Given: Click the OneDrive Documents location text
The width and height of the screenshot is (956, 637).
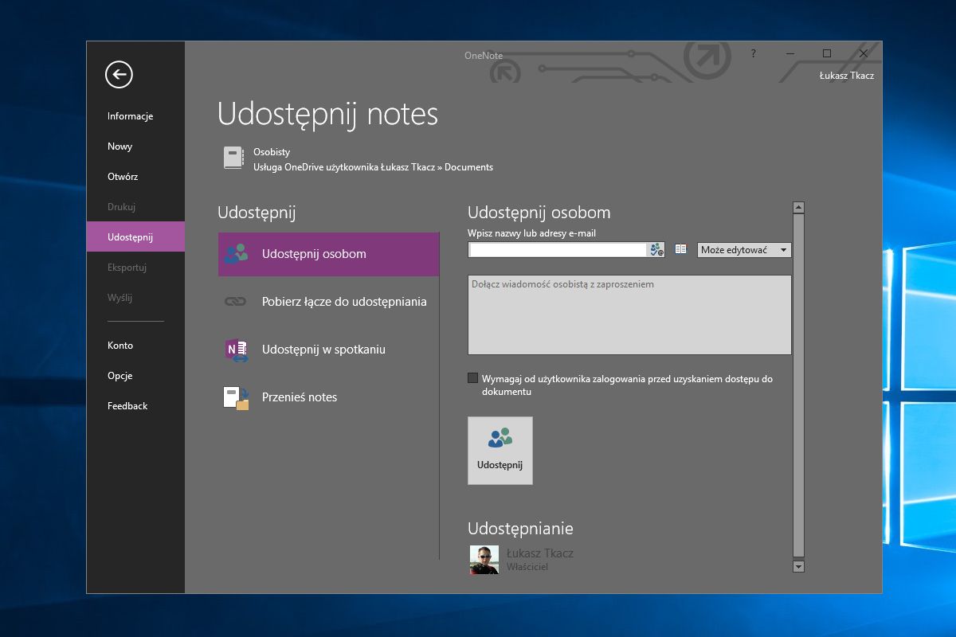Looking at the screenshot, I should pyautogui.click(x=373, y=167).
